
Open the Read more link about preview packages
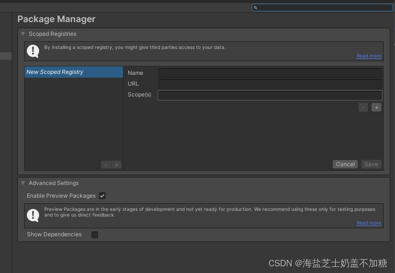(369, 223)
